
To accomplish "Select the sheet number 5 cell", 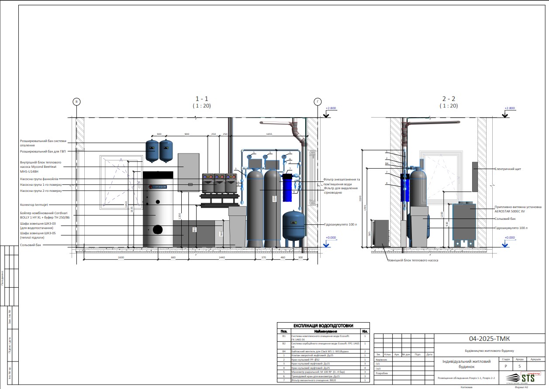I will 519,366.
